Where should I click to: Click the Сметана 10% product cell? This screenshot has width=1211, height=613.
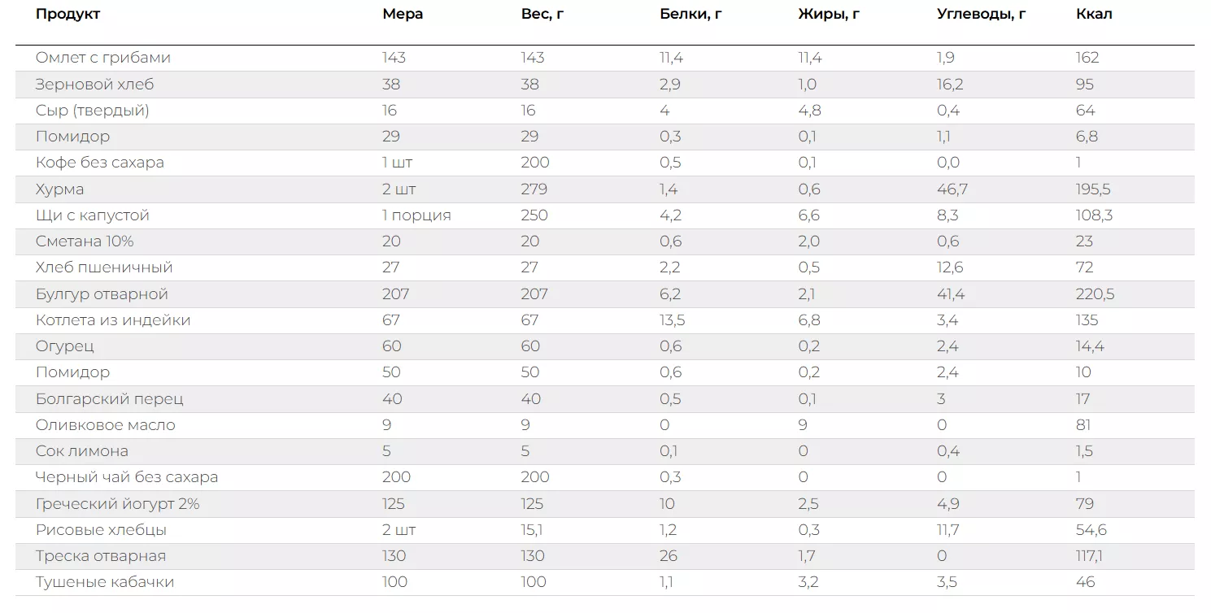coord(85,241)
